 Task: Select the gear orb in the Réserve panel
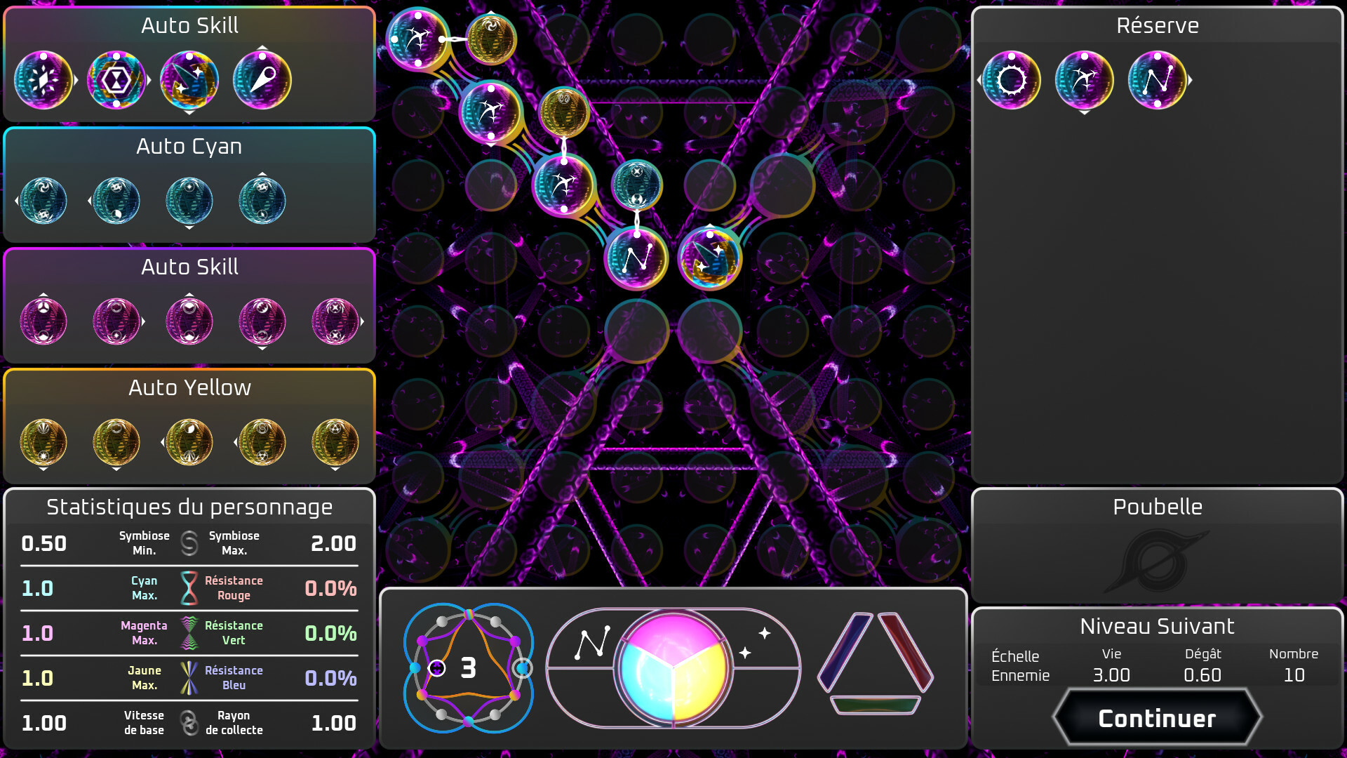coord(1012,80)
